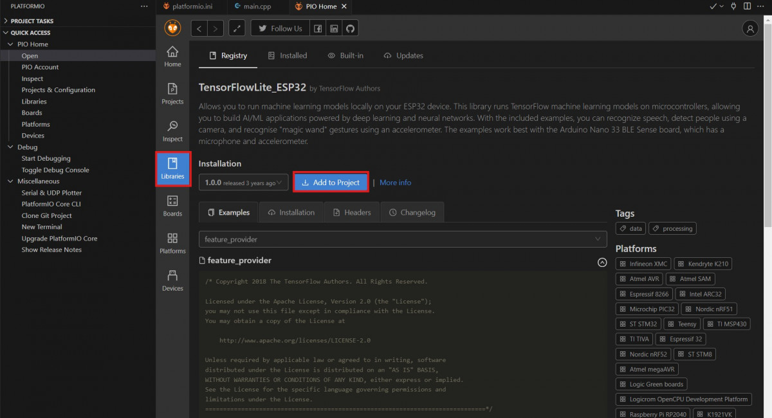Click the Facebook icon in toolbar
The width and height of the screenshot is (772, 418).
[318, 28]
